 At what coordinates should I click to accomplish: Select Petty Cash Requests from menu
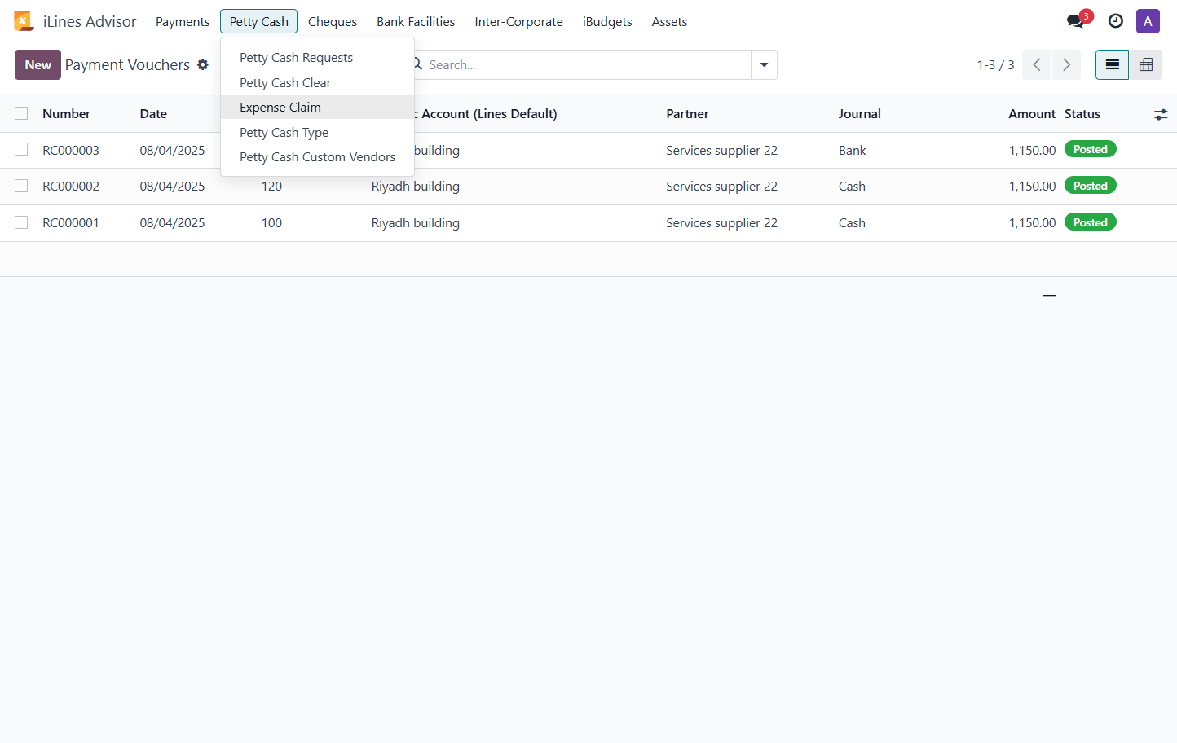tap(317, 58)
